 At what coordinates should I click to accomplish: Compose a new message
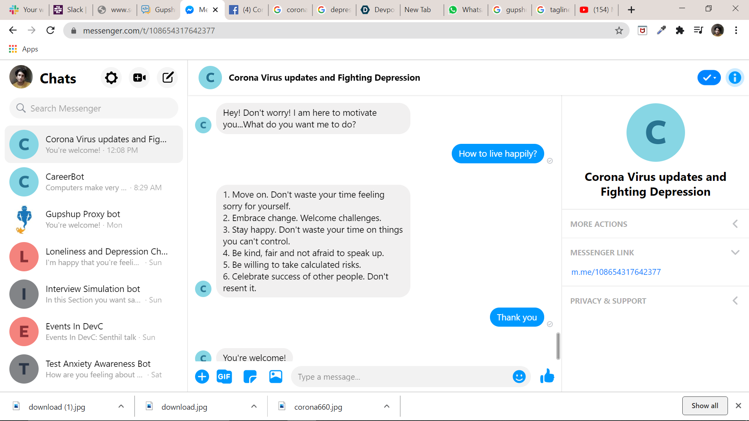(x=168, y=78)
